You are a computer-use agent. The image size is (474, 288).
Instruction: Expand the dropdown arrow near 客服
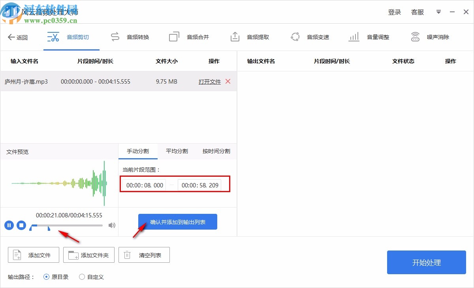pyautogui.click(x=438, y=12)
